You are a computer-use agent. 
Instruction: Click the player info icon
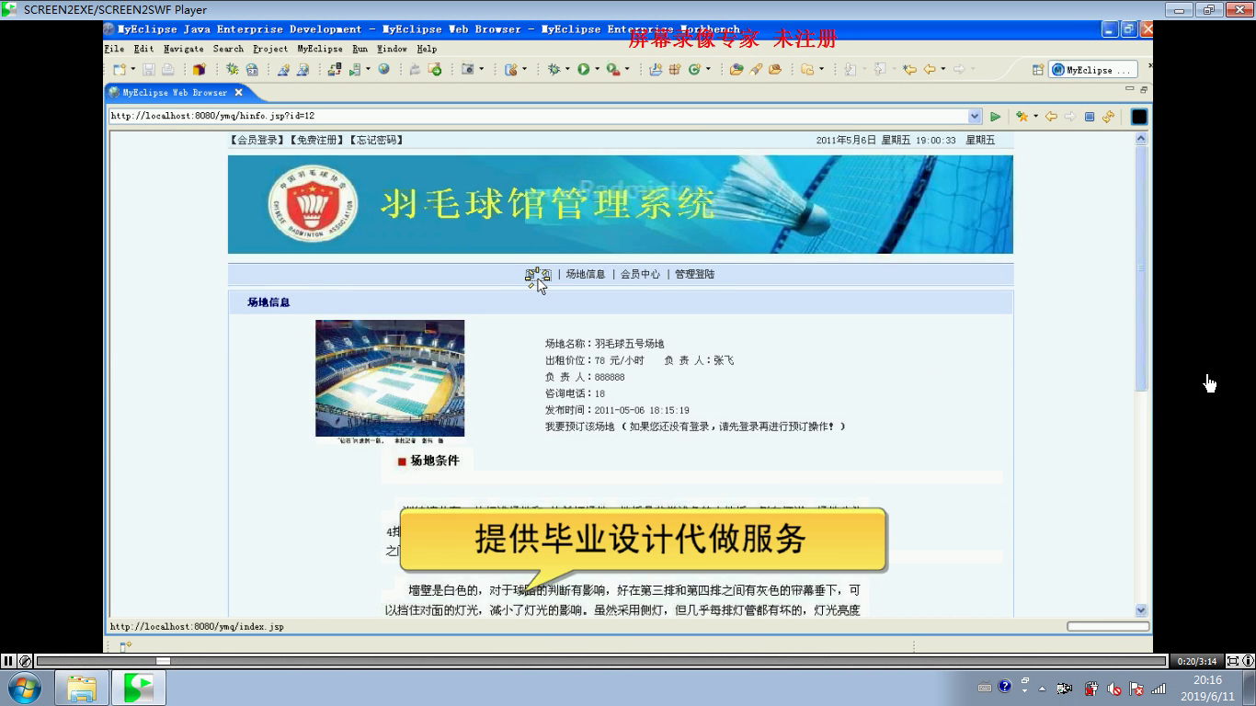[1248, 660]
